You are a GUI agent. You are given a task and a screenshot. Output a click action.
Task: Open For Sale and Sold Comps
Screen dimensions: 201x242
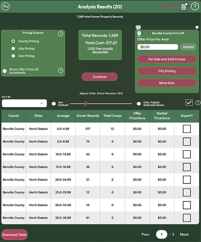167,59
